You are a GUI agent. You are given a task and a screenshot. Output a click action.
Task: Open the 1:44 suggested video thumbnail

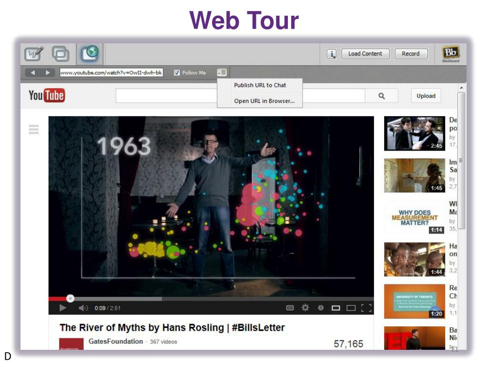pyautogui.click(x=415, y=260)
